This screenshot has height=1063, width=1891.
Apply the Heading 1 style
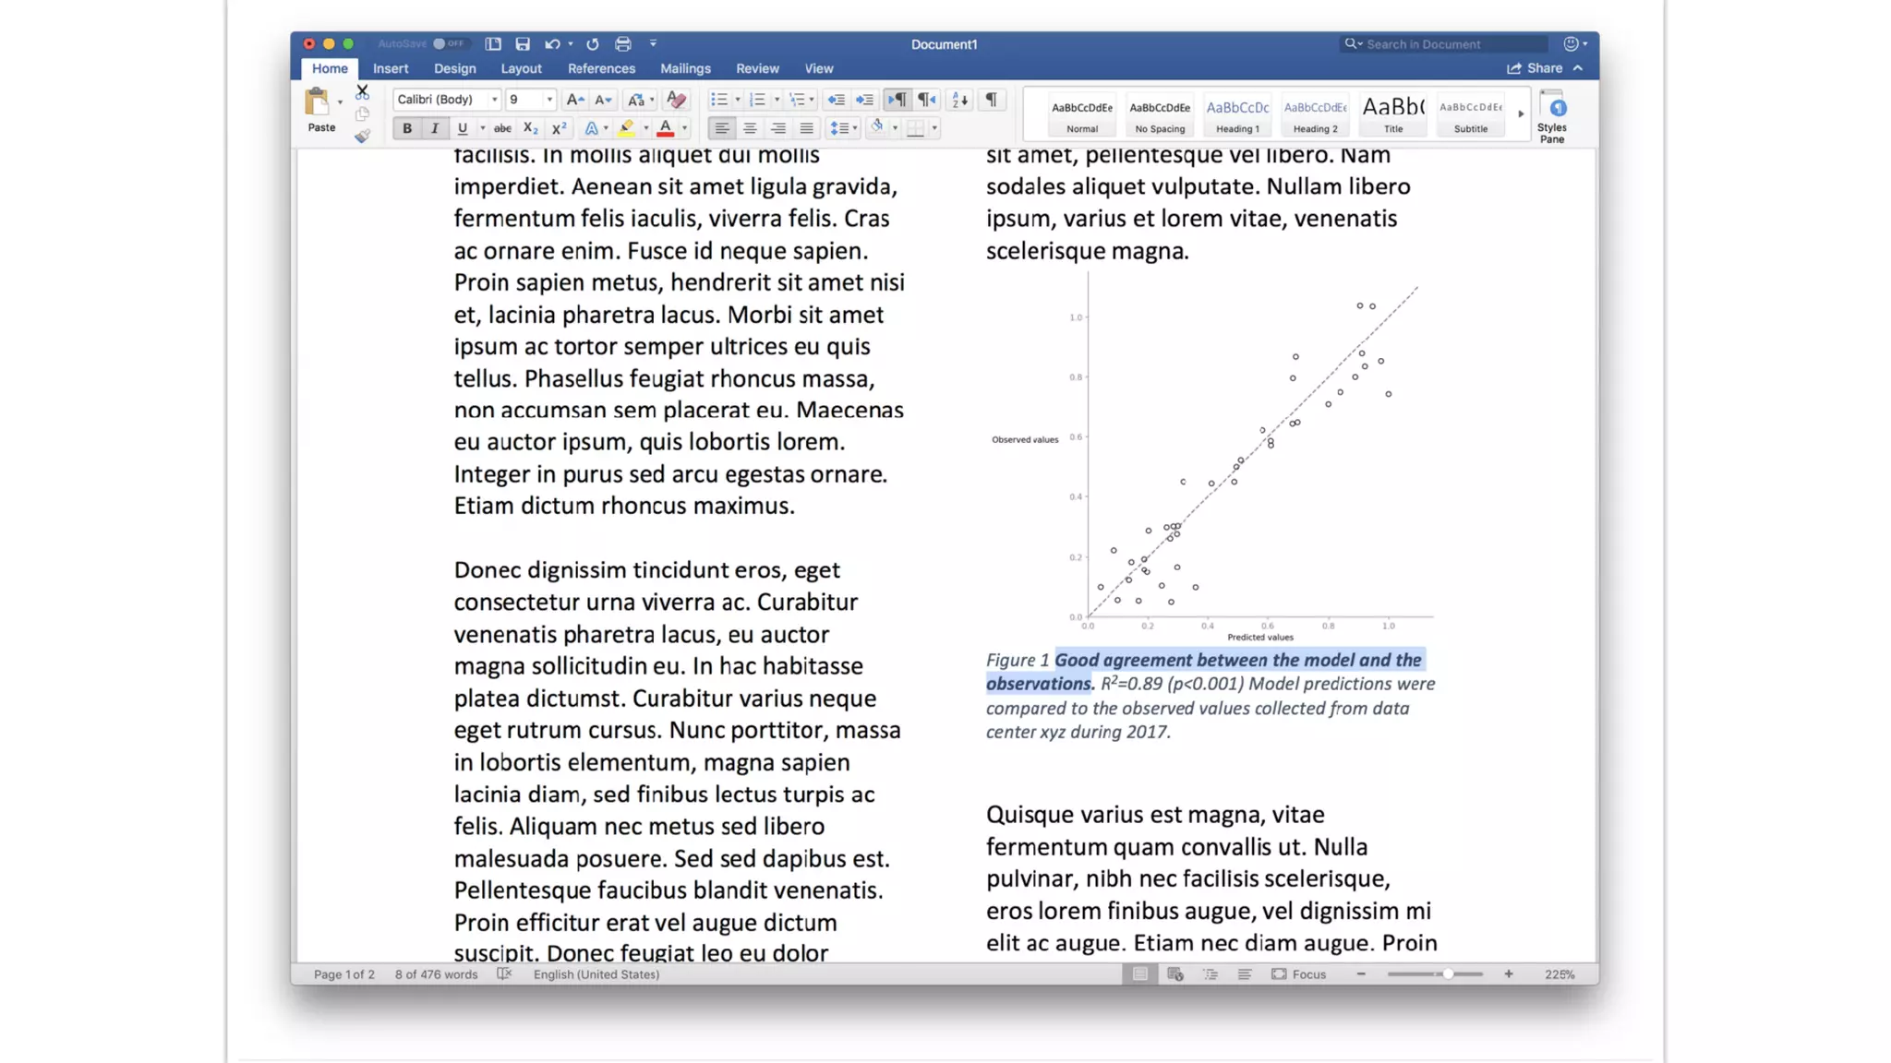(1237, 115)
